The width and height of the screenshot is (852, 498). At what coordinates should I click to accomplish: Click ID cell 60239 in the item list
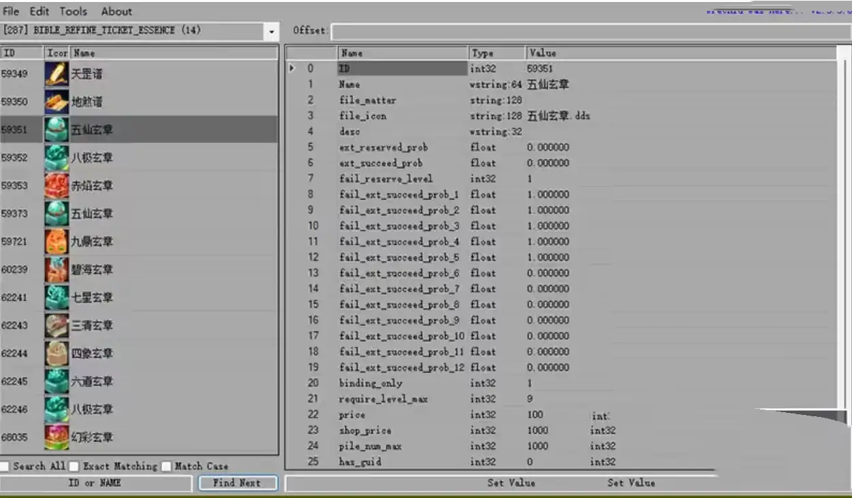[14, 269]
